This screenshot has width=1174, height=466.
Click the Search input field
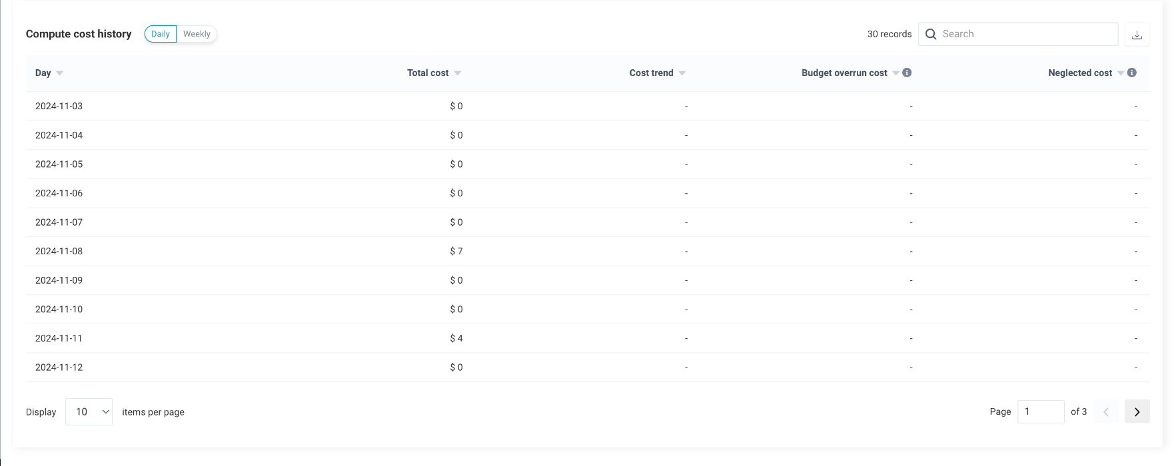pos(1026,34)
